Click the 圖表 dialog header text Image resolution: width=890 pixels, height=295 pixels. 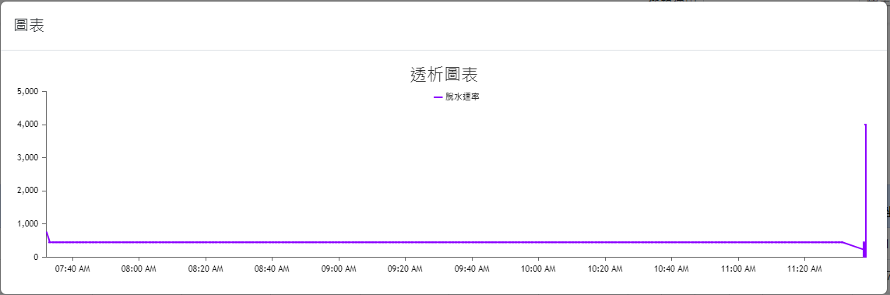[x=30, y=26]
